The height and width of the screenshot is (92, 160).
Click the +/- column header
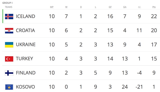(139, 7)
